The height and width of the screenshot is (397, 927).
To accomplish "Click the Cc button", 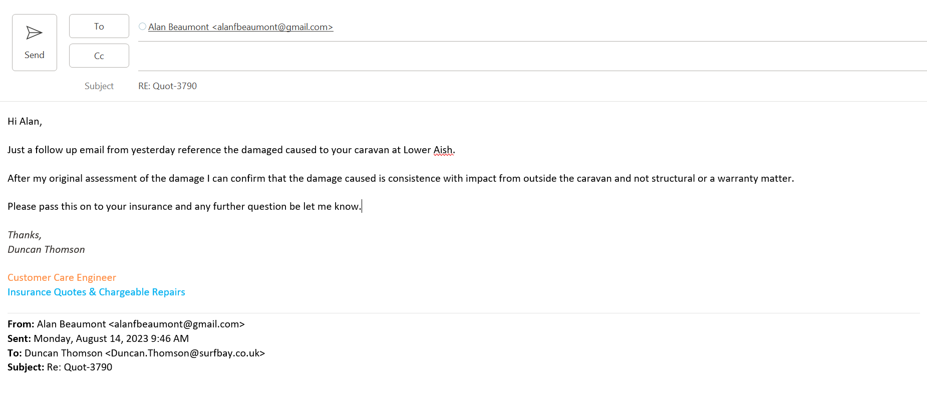I will (x=99, y=56).
